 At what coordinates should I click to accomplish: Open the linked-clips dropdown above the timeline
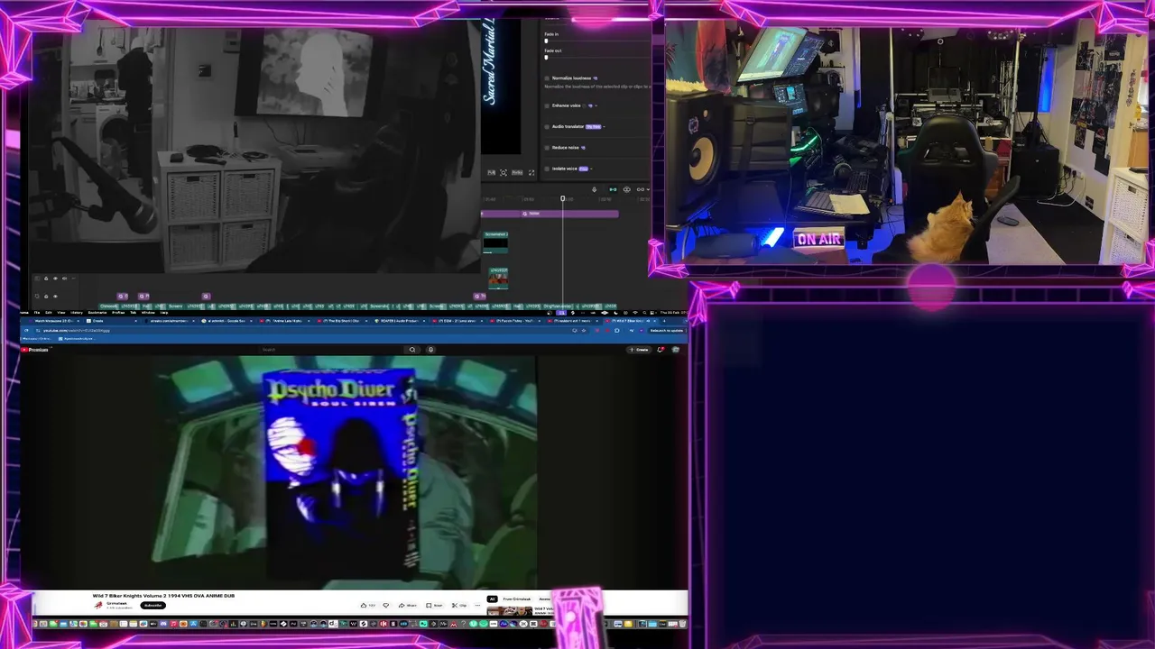pos(642,189)
